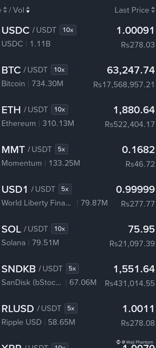Click the 10x badge on SOL row
This screenshot has height=348, width=156.
[x=60, y=229]
